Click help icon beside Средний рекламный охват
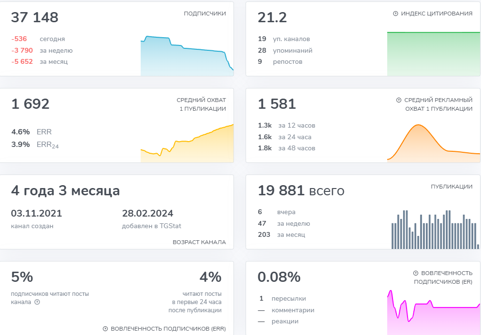Viewport: 481px width, 335px height. tap(399, 100)
